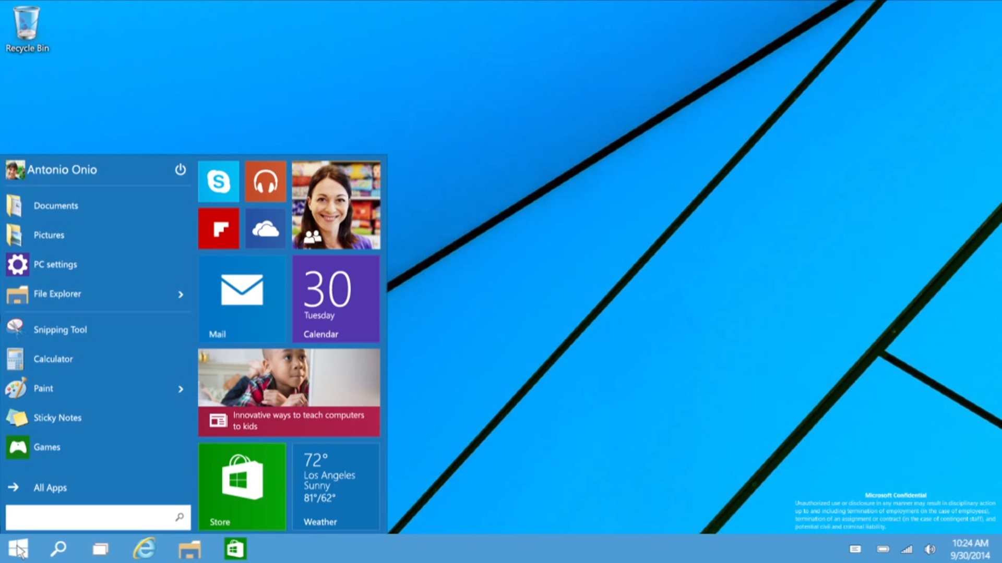The image size is (1002, 563).
Task: Open Documents from the Start menu
Action: [x=55, y=205]
